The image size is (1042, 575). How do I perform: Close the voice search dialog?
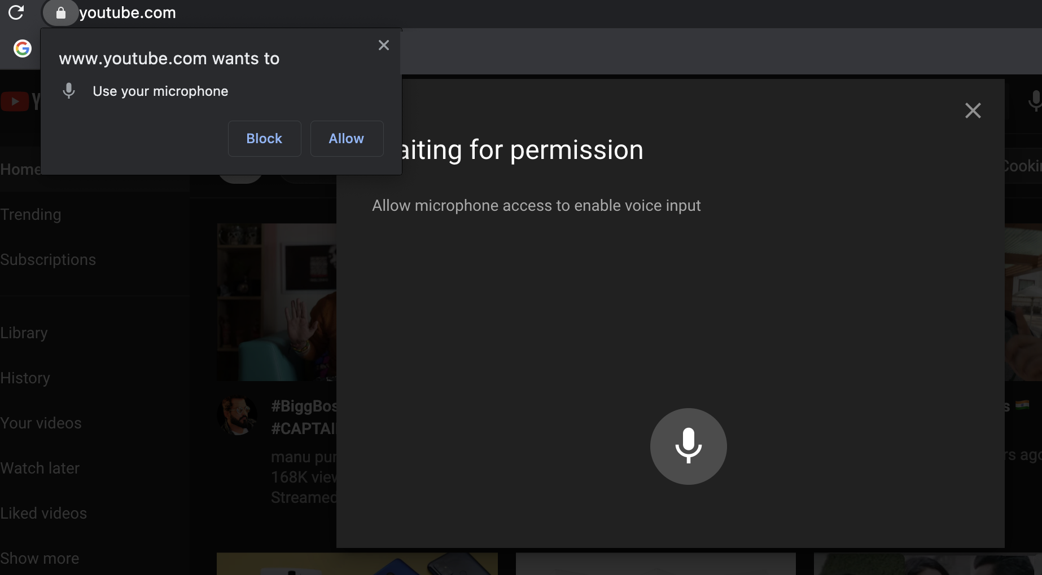(x=973, y=110)
